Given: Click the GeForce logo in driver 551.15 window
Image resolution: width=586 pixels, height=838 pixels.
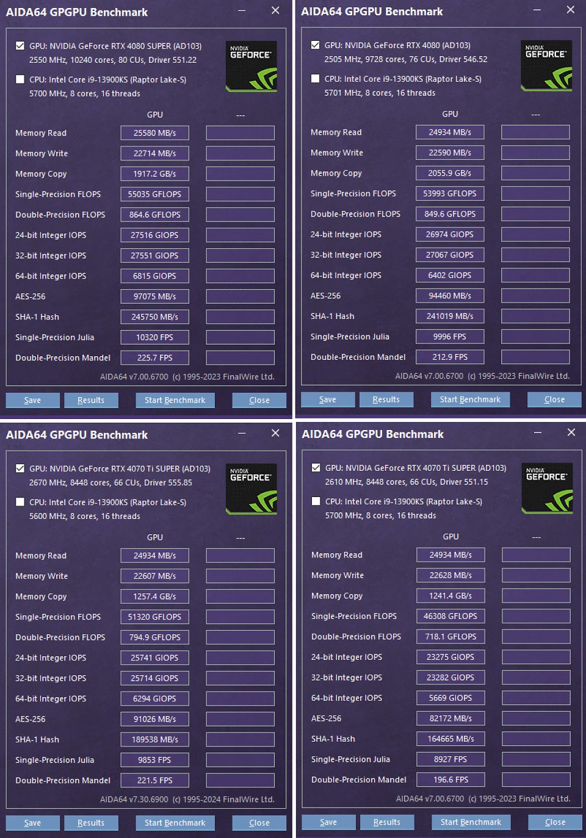Looking at the screenshot, I should [x=547, y=489].
